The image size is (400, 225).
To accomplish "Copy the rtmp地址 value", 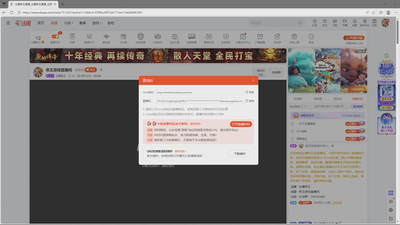I will click(x=249, y=92).
